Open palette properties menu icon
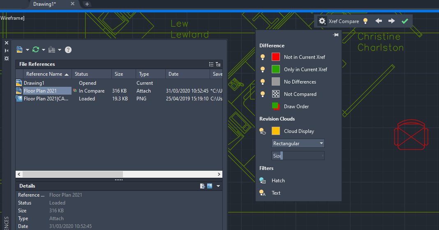Viewport: 439px width, 230px height. [x=7, y=58]
